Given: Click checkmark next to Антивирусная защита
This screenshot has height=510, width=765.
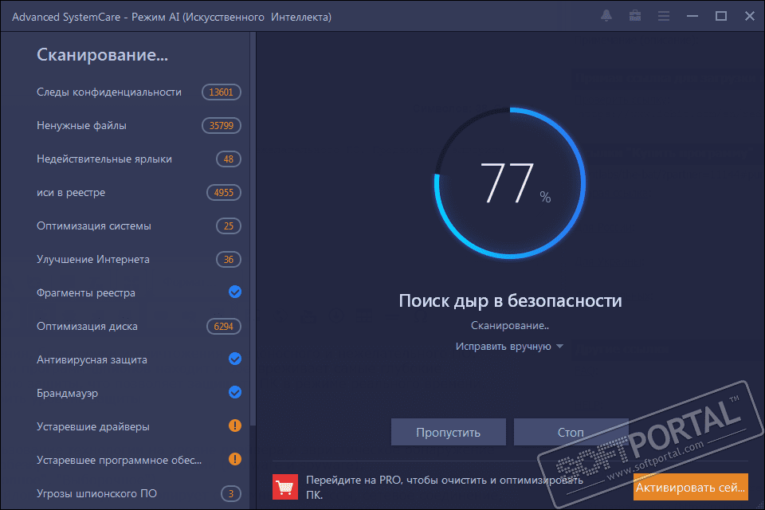Looking at the screenshot, I should (x=235, y=359).
